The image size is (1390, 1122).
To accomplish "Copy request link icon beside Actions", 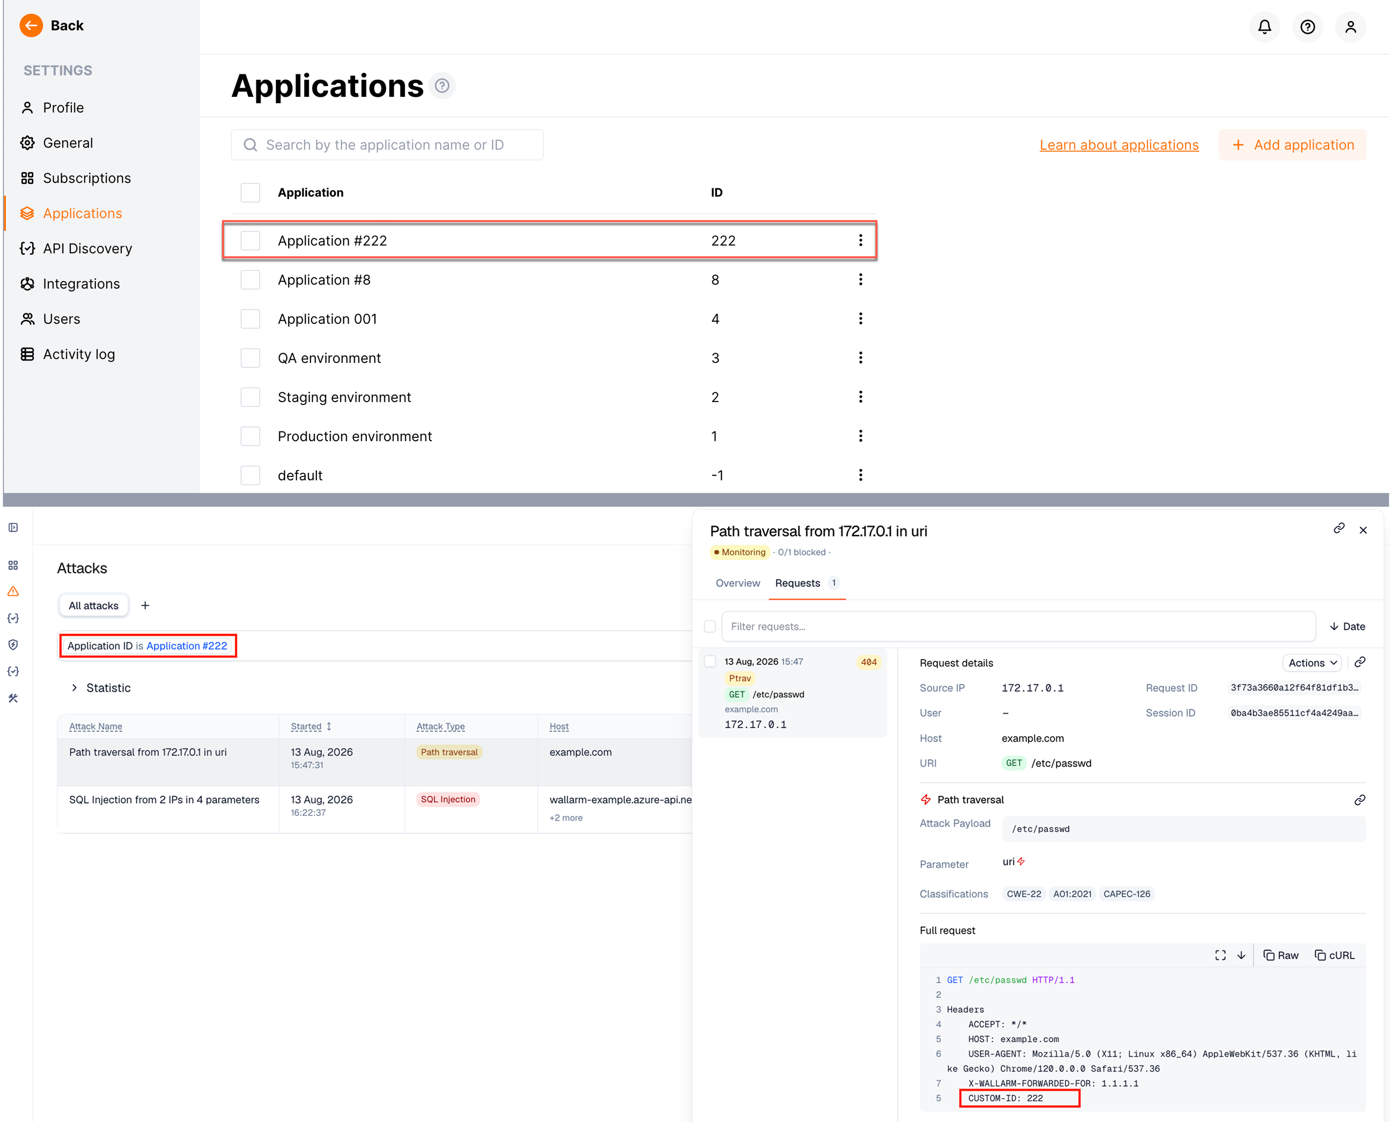I will click(1360, 662).
